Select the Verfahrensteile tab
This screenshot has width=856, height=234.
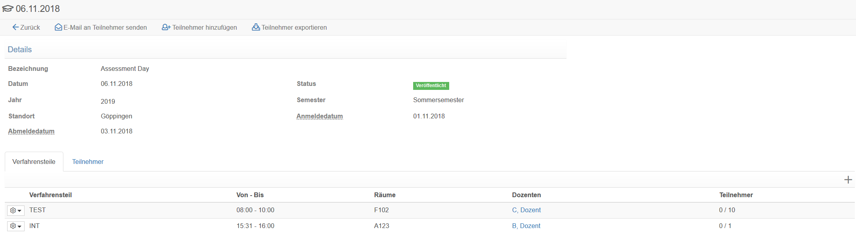pyautogui.click(x=34, y=162)
